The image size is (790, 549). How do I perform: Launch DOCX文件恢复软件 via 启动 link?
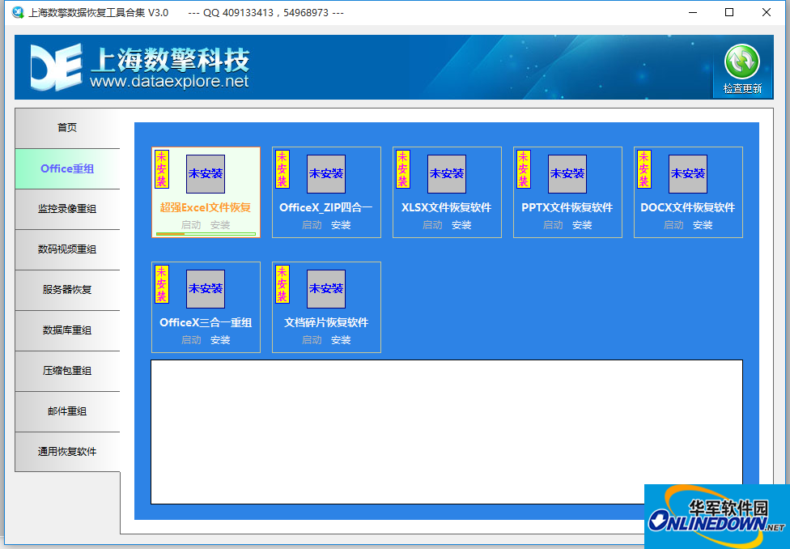673,225
